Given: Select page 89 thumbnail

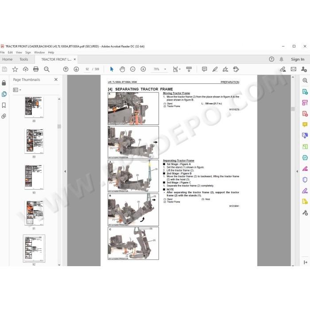Looking at the screenshot, I should pyautogui.click(x=34, y=141).
